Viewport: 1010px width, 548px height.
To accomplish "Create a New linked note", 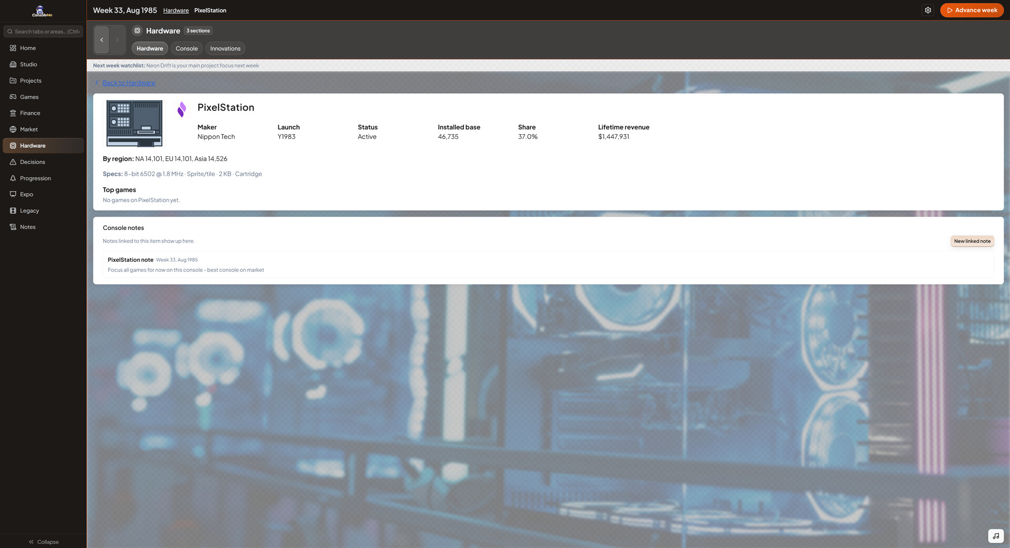I will pyautogui.click(x=972, y=241).
